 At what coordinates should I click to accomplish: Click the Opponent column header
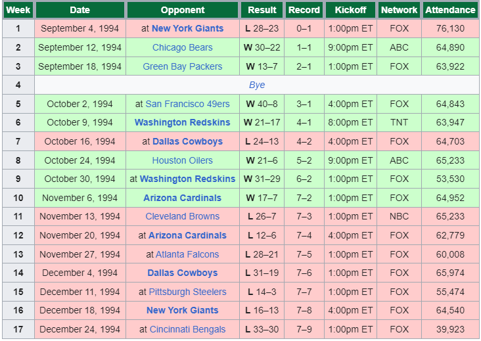tap(183, 10)
